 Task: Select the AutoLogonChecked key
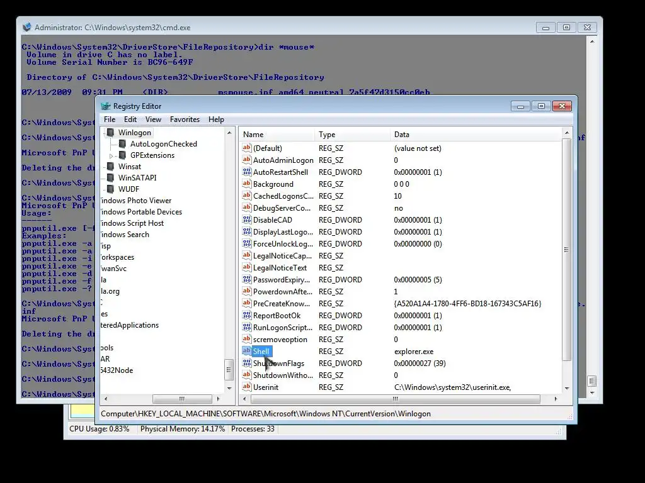pyautogui.click(x=163, y=144)
